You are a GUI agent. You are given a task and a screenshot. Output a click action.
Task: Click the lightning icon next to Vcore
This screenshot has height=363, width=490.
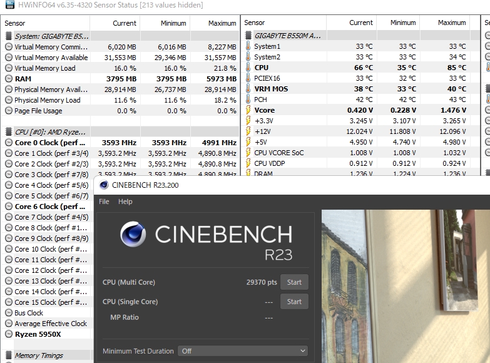coord(248,110)
